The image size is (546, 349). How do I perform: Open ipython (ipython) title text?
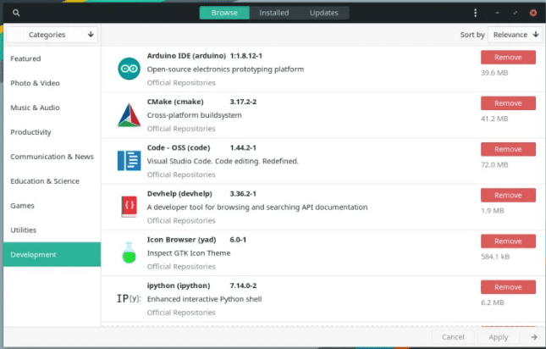(179, 285)
